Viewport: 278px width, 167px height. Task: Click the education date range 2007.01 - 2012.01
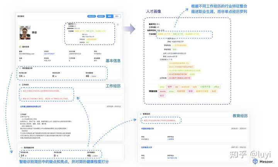[x=239, y=147]
